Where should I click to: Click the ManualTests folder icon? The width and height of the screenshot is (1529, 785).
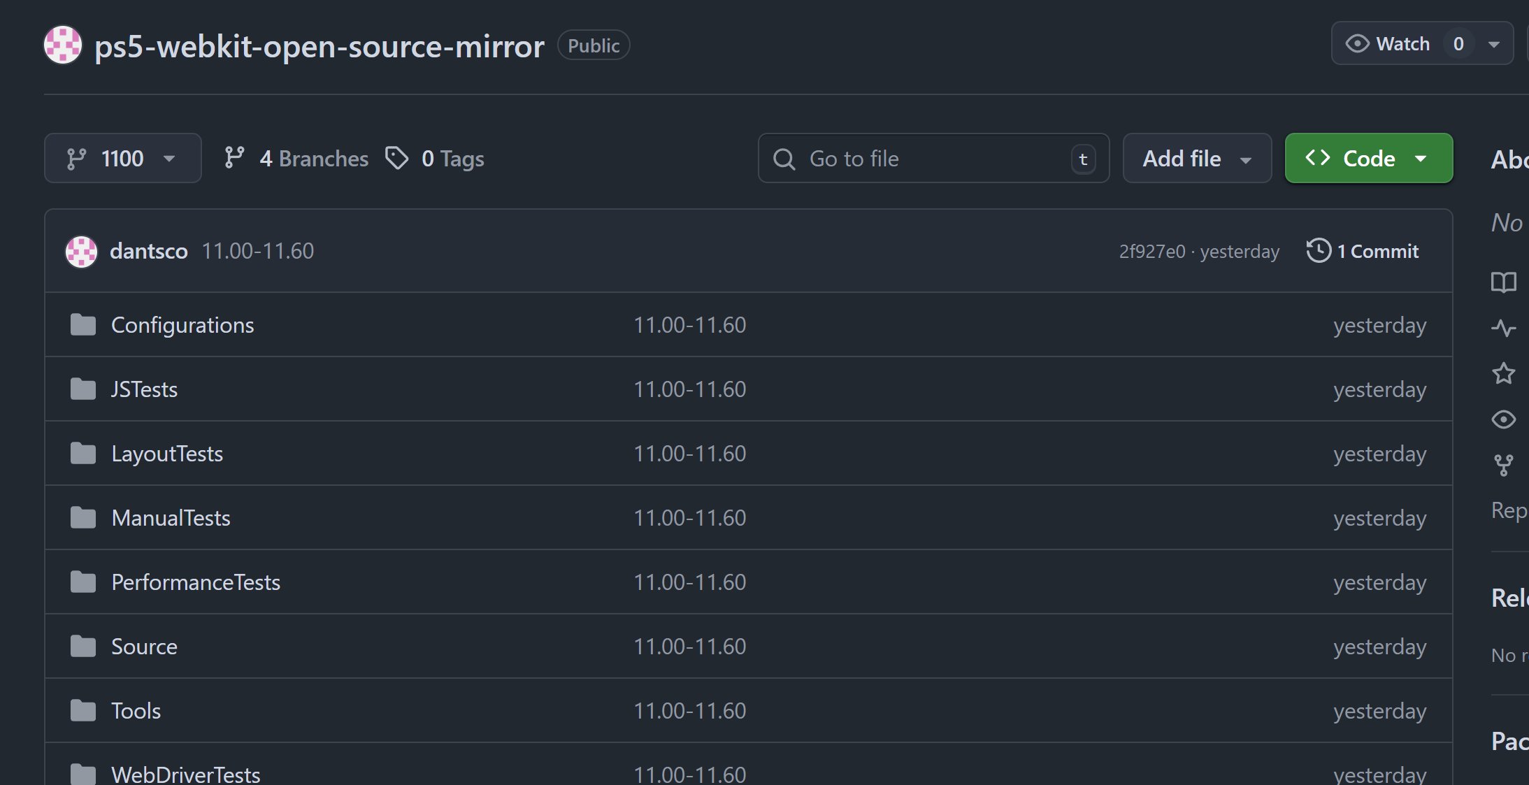point(83,518)
